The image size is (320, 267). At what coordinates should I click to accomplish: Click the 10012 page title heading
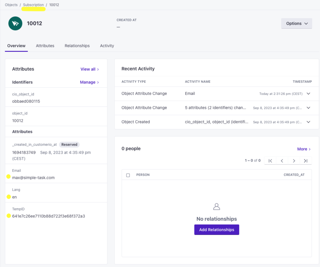34,23
